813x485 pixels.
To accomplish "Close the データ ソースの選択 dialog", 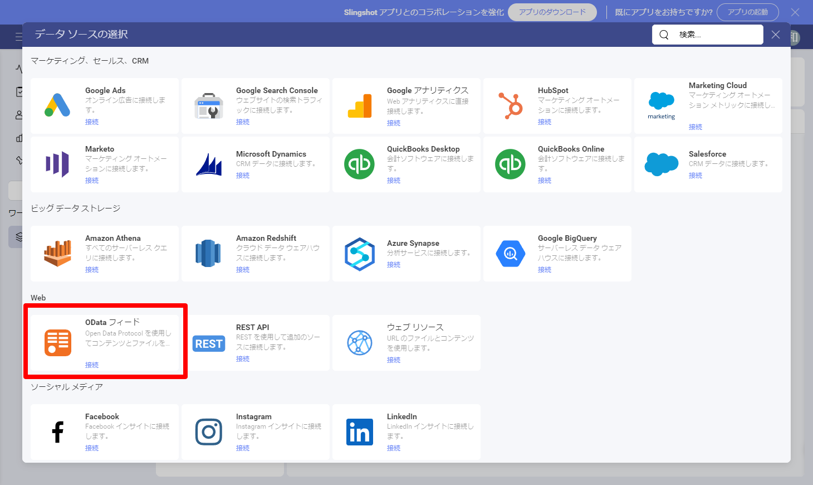I will point(776,35).
